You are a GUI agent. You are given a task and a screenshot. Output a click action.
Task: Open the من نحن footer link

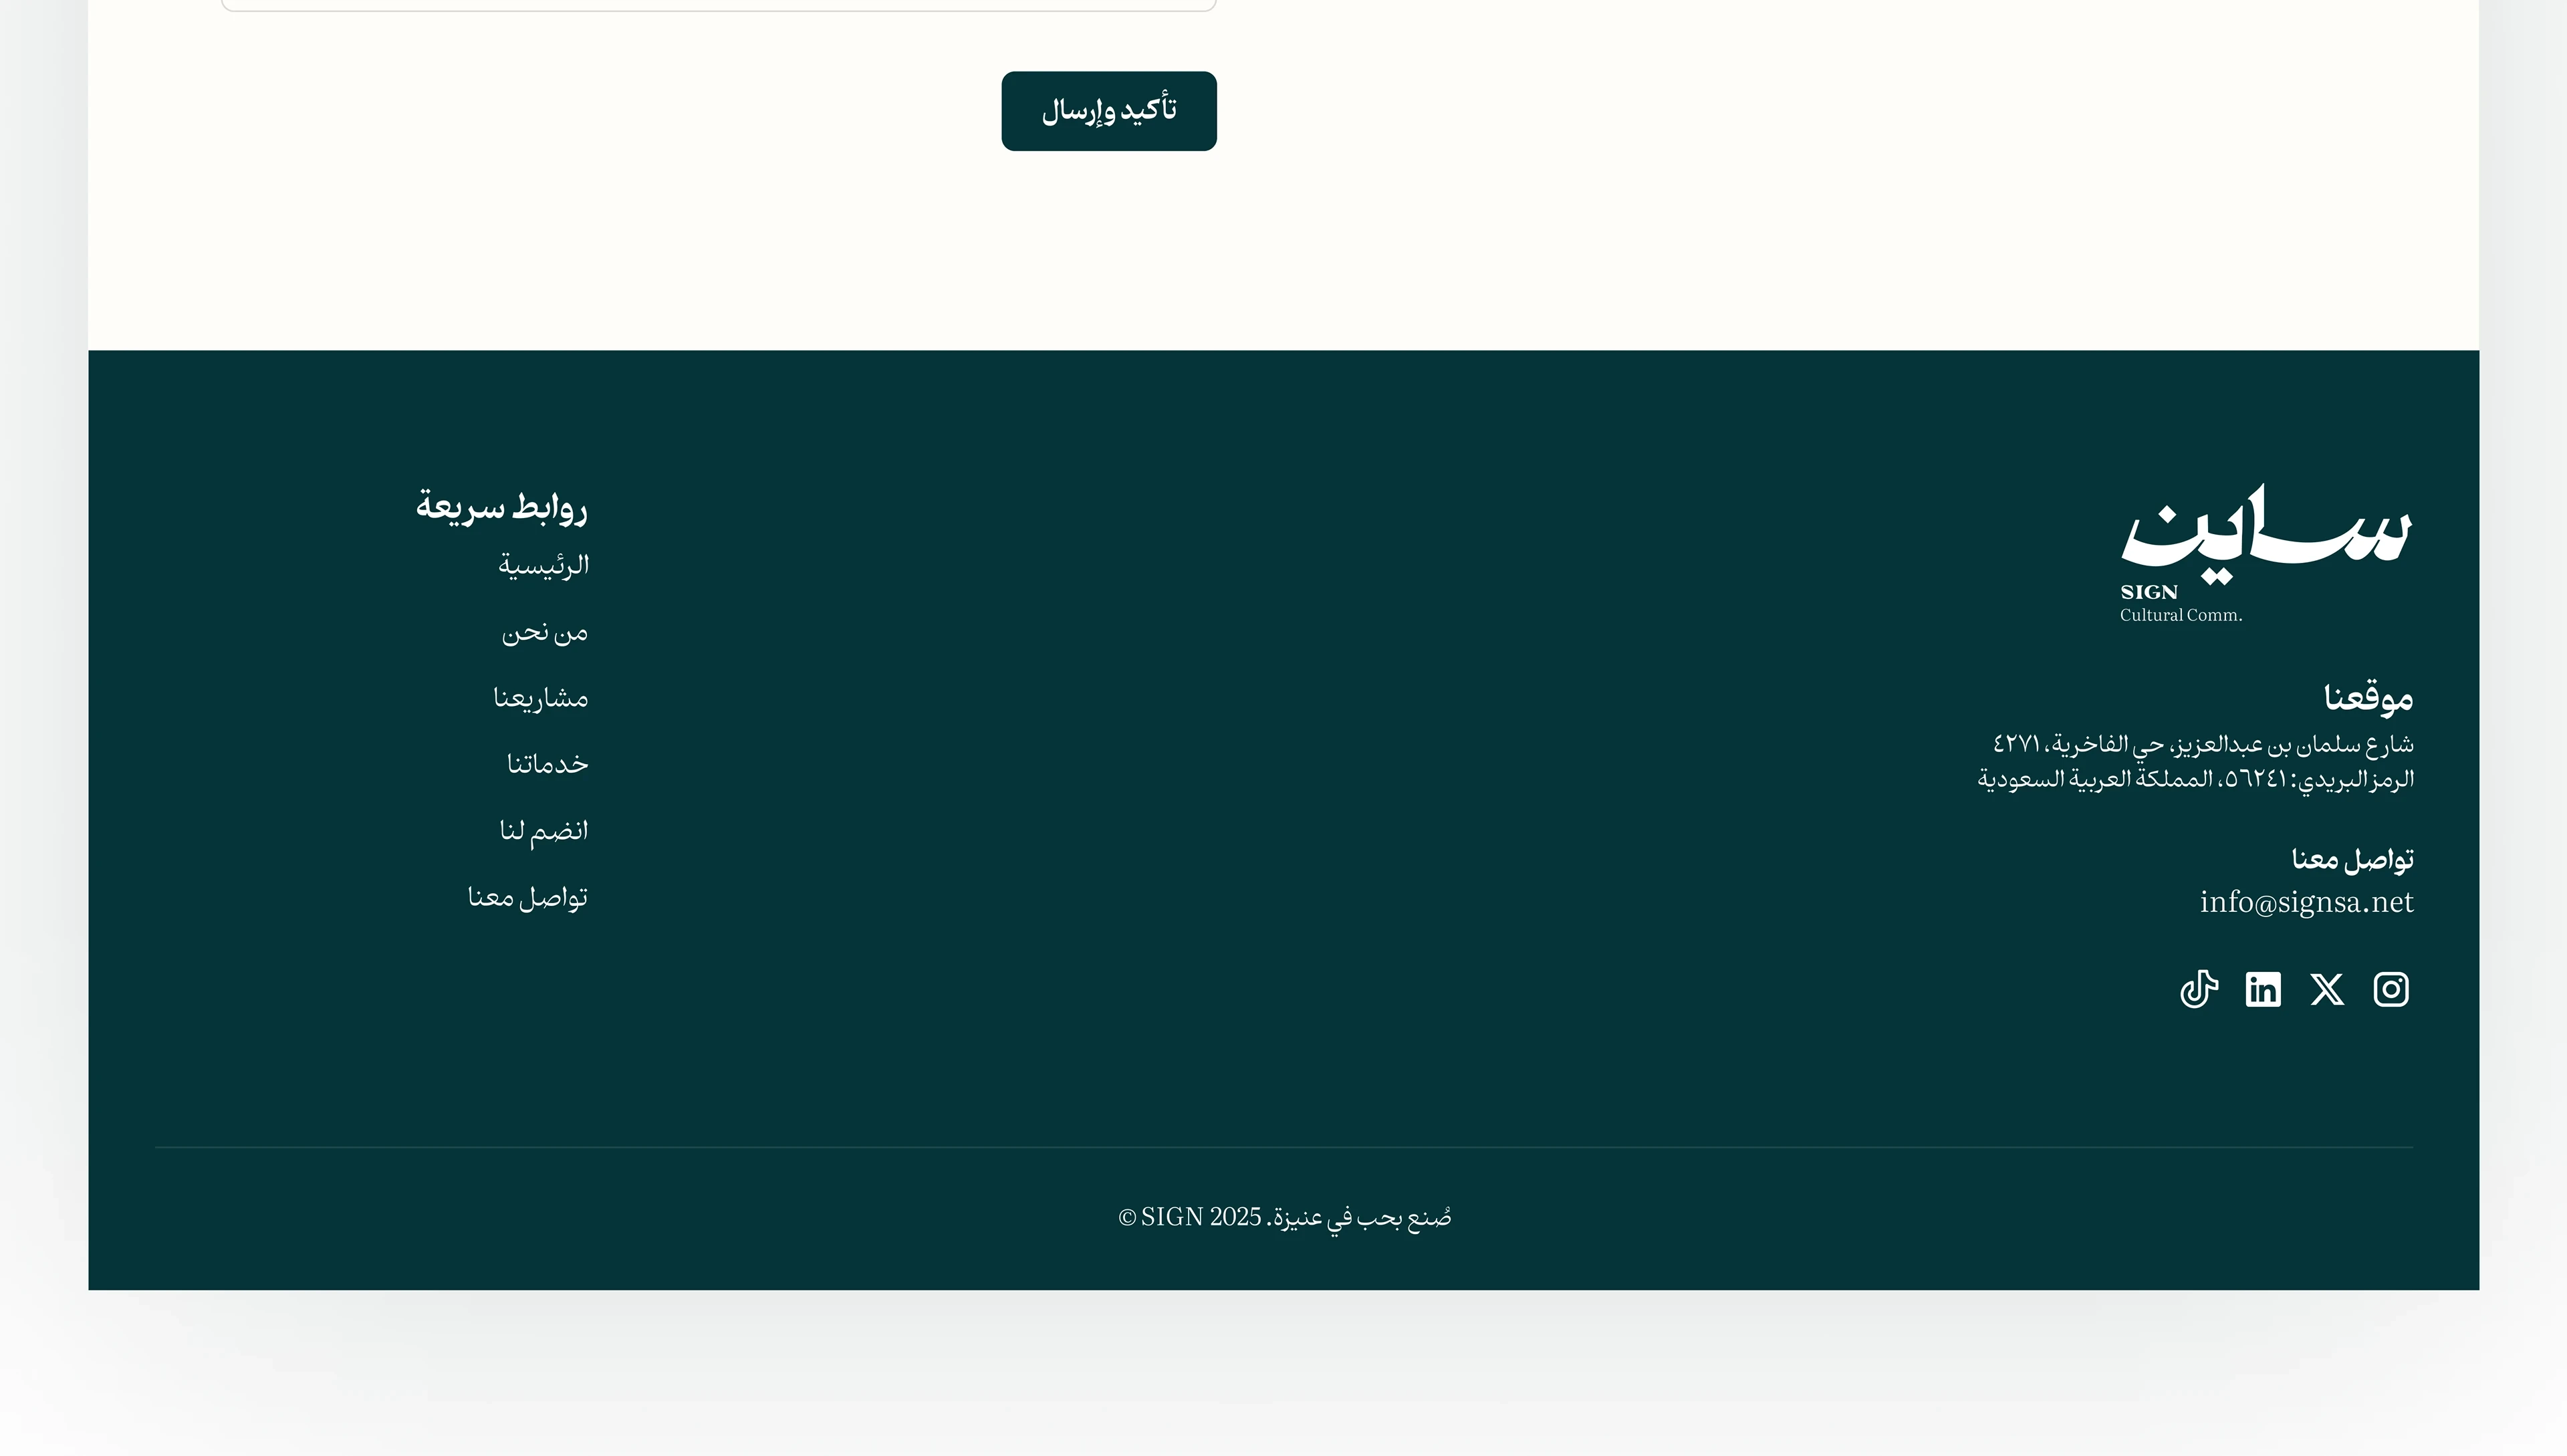pyautogui.click(x=544, y=632)
